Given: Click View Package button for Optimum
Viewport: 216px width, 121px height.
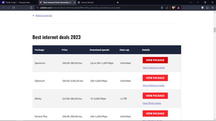Looking at the screenshot, I should 155,78.
